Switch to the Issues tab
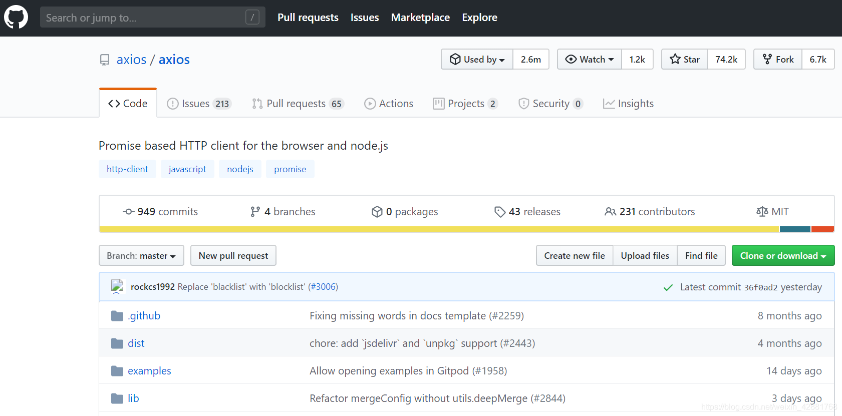 [x=199, y=104]
